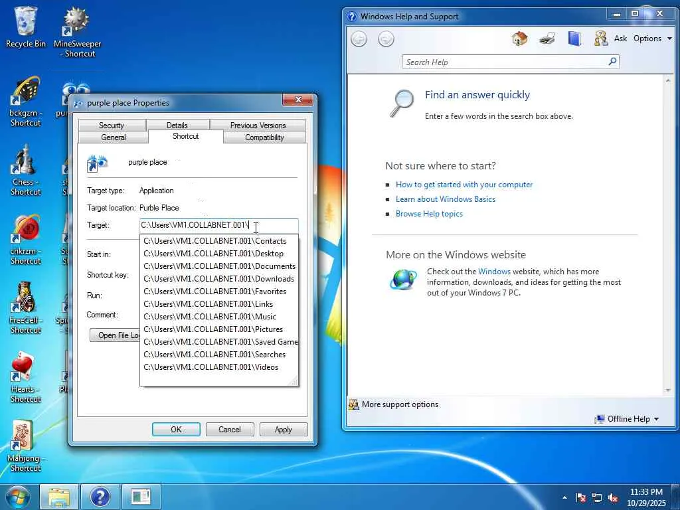Viewport: 680px width, 510px height.
Task: Choose the Saved Games path suggestion
Action: click(219, 342)
